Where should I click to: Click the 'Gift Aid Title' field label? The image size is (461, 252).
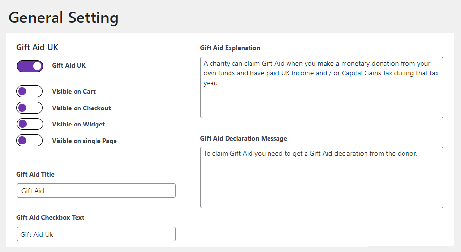click(x=35, y=174)
